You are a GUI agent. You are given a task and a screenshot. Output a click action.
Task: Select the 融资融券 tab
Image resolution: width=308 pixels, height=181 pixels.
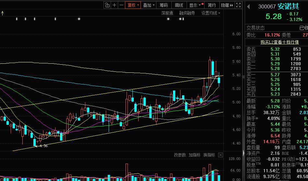pos(187,13)
